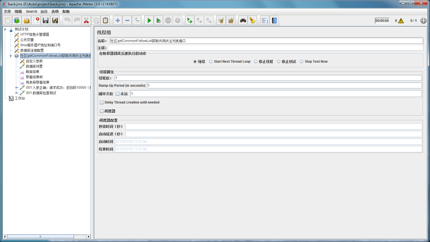The width and height of the screenshot is (430, 242).
Task: Click the 启动延迟（秒）input field
Action: pyautogui.click(x=274, y=134)
